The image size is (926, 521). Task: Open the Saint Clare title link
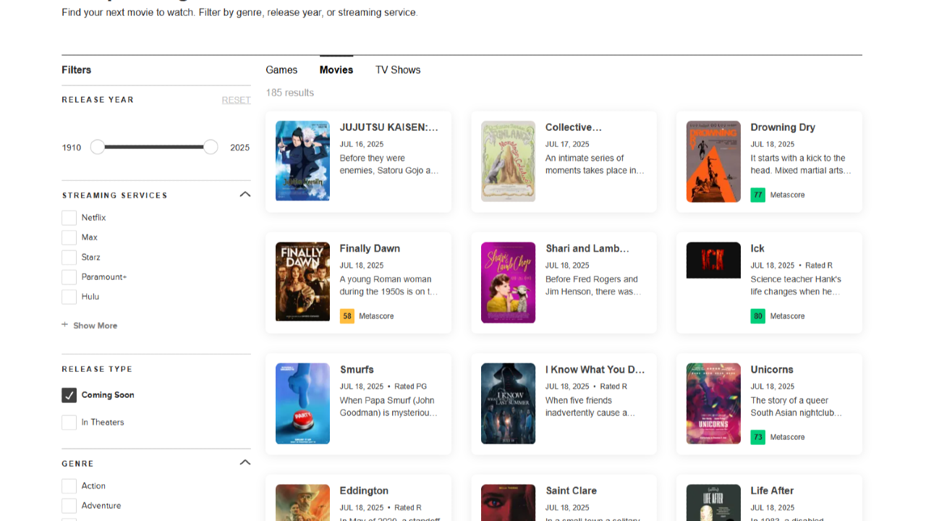571,491
